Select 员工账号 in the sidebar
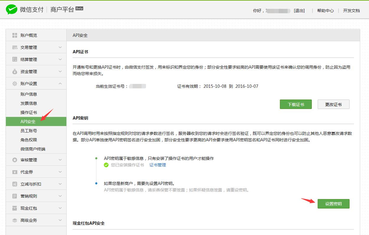This screenshot has width=369, height=235. [29, 131]
